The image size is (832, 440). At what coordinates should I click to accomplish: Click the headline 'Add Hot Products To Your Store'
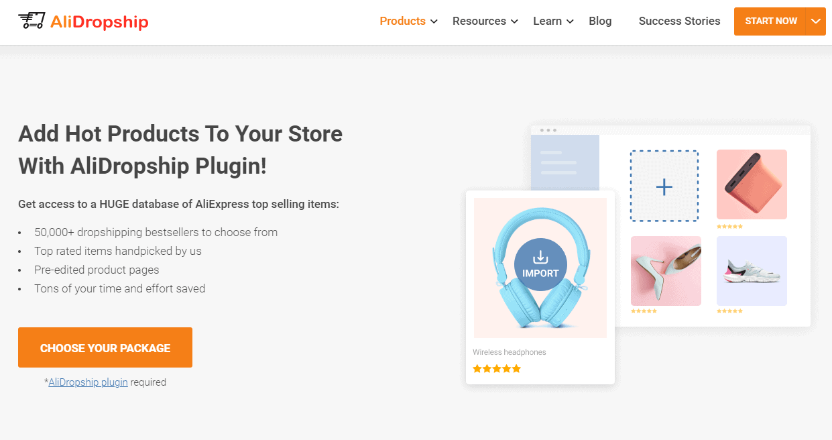pos(180,133)
